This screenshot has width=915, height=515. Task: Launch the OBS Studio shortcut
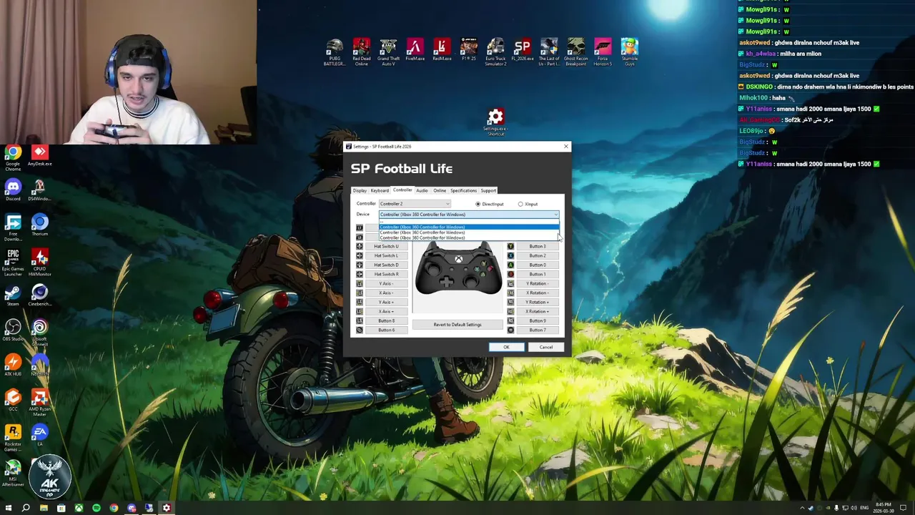pyautogui.click(x=13, y=330)
